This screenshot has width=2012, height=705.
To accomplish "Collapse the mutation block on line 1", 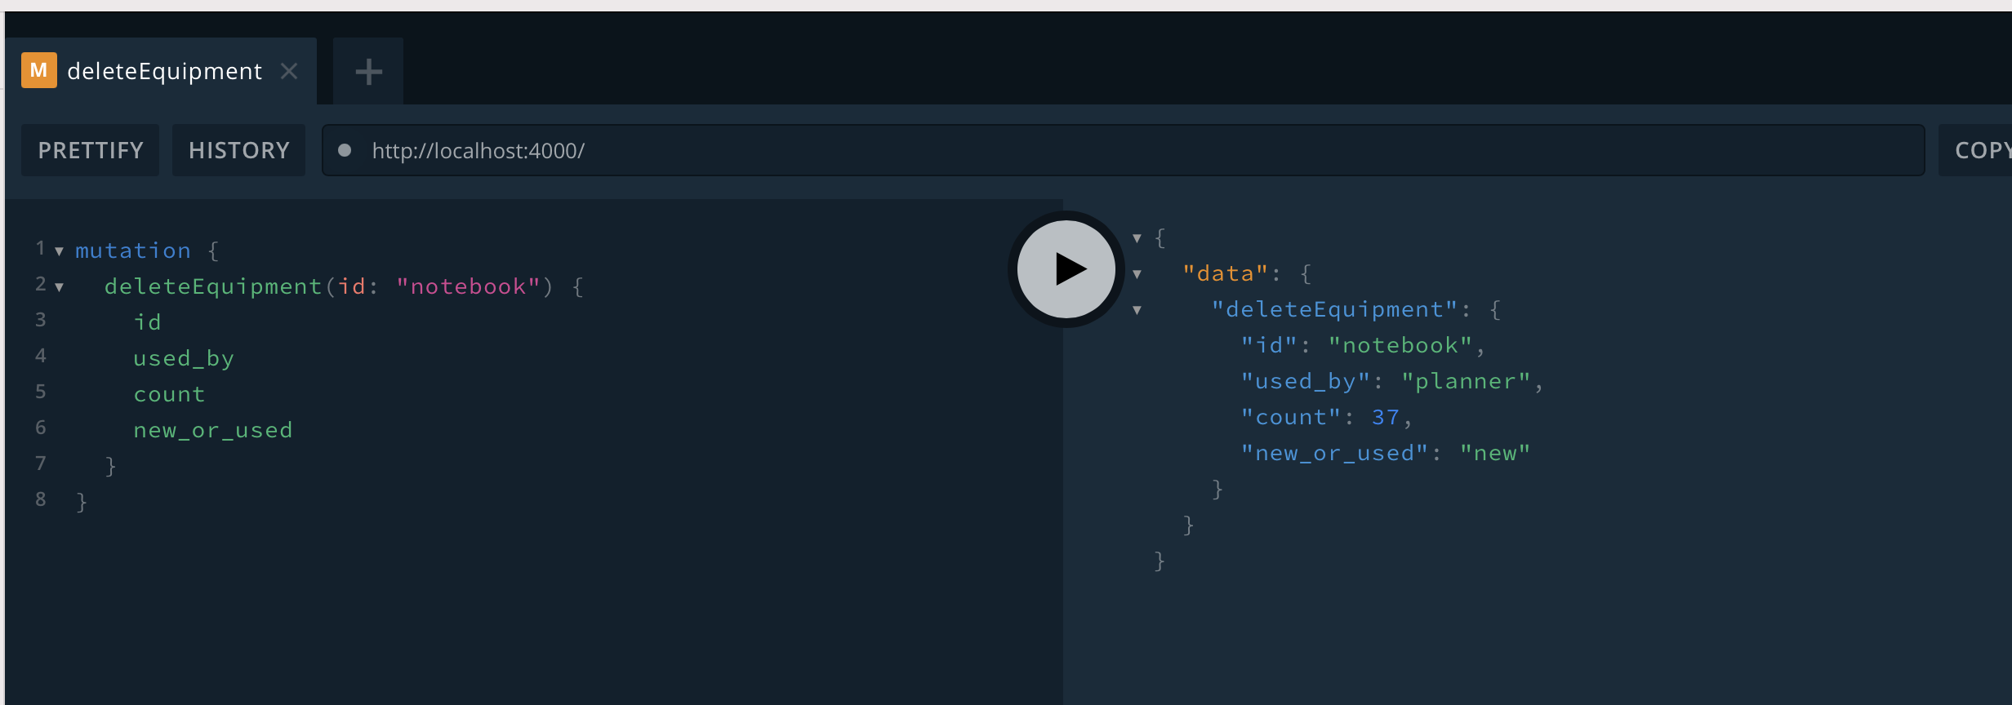I will pyautogui.click(x=59, y=251).
